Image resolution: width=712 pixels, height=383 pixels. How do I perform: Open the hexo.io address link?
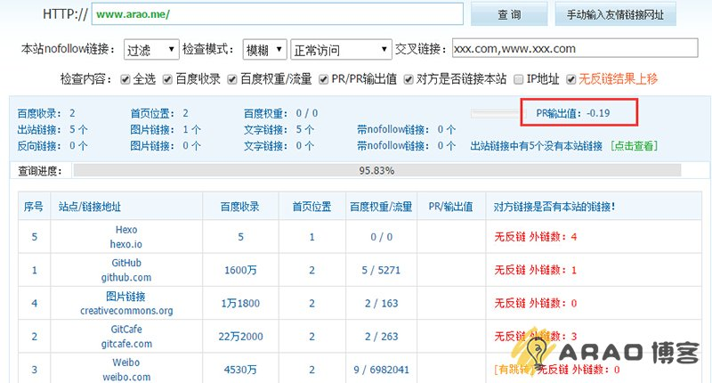pyautogui.click(x=126, y=244)
